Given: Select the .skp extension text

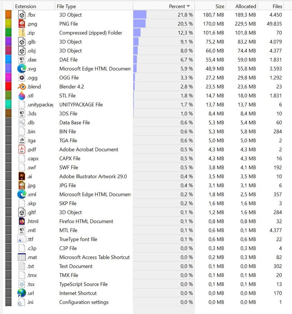Looking at the screenshot, I should pyautogui.click(x=32, y=203).
